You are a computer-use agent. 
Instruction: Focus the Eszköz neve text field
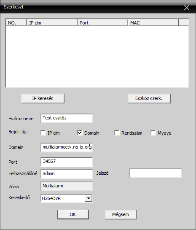tap(67, 118)
